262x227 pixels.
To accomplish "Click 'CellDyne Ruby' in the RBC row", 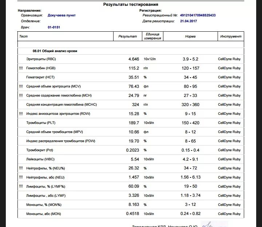I will point(229,59).
